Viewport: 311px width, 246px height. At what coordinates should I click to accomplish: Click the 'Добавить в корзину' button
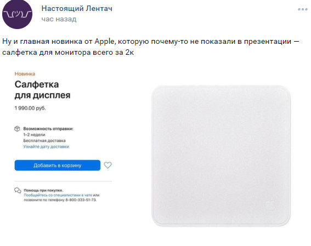(58, 165)
